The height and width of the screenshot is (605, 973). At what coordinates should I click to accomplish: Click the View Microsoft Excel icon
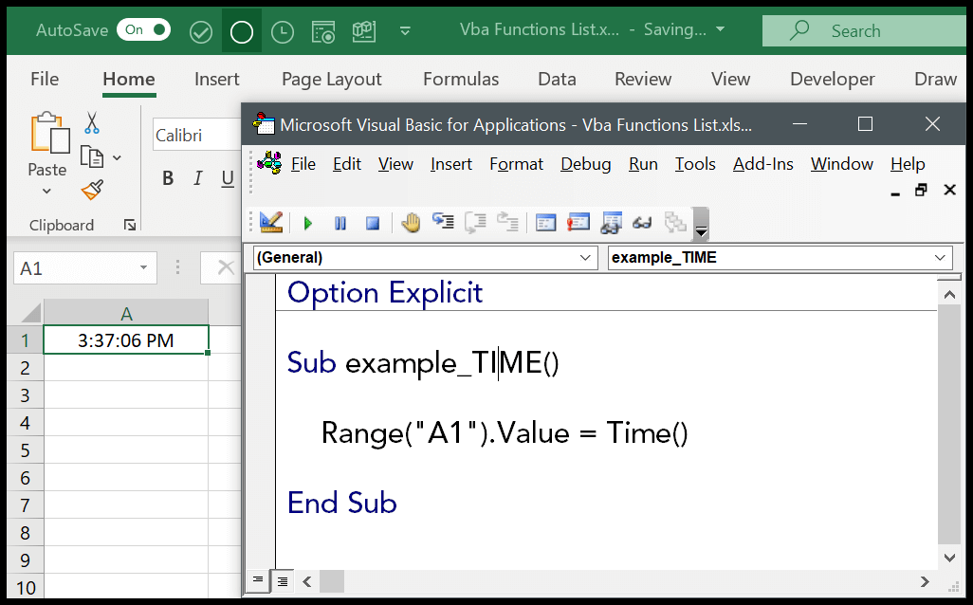[x=271, y=223]
